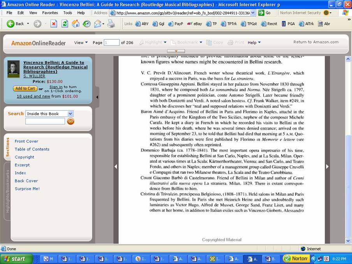Click the Refresh page icon
The width and height of the screenshot is (352, 264).
point(65,24)
